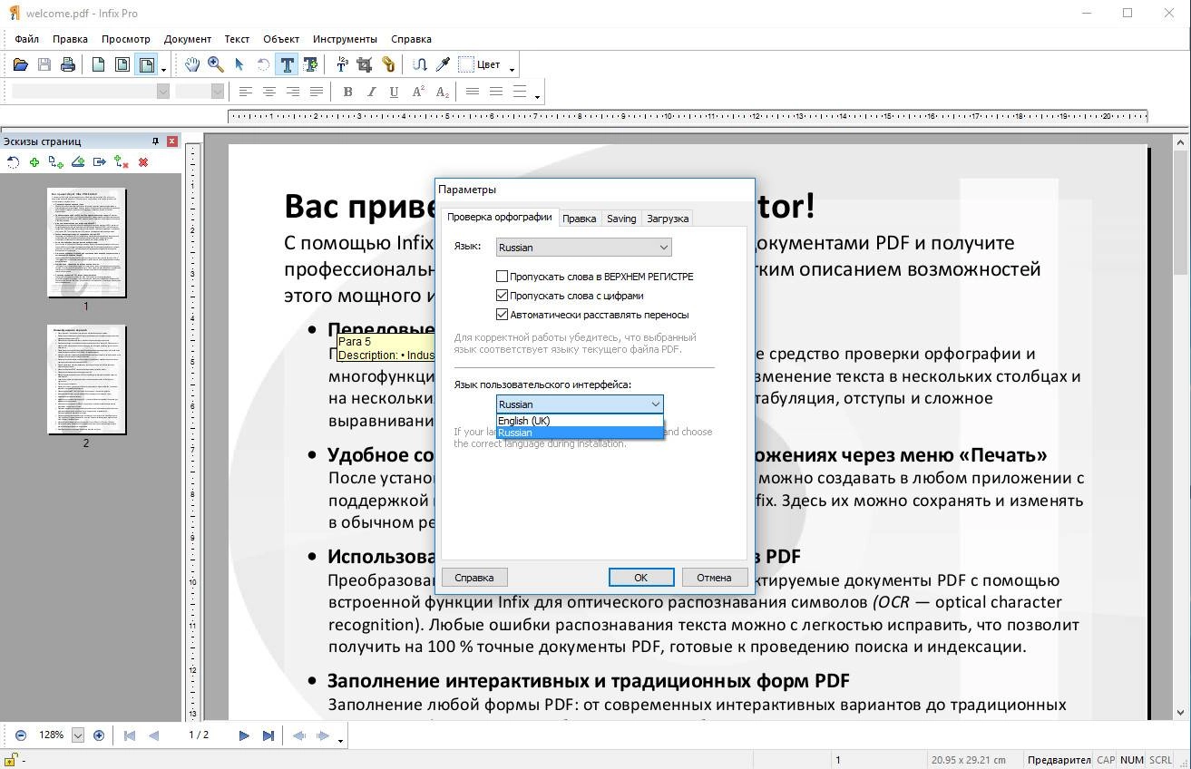Viewport: 1191px width, 769px height.
Task: Click the padlock security icon in status bar
Action: [11, 760]
